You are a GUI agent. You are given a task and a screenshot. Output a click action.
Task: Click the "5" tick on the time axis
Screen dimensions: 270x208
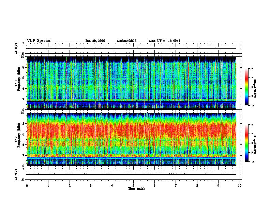133,186
